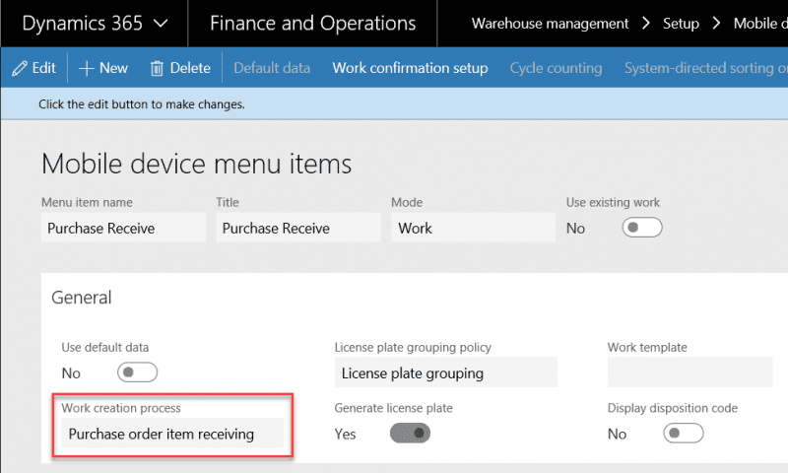788x473 pixels.
Task: Open Work confirmation setup
Action: pos(410,68)
